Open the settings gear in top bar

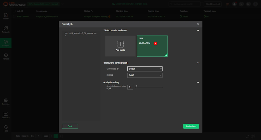click(248, 4)
